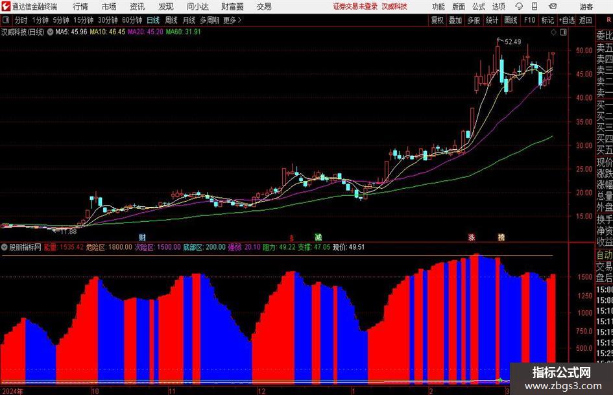Screen dimensions: 613x395
Task: Click the 财 marker below the chart
Action: (x=142, y=237)
